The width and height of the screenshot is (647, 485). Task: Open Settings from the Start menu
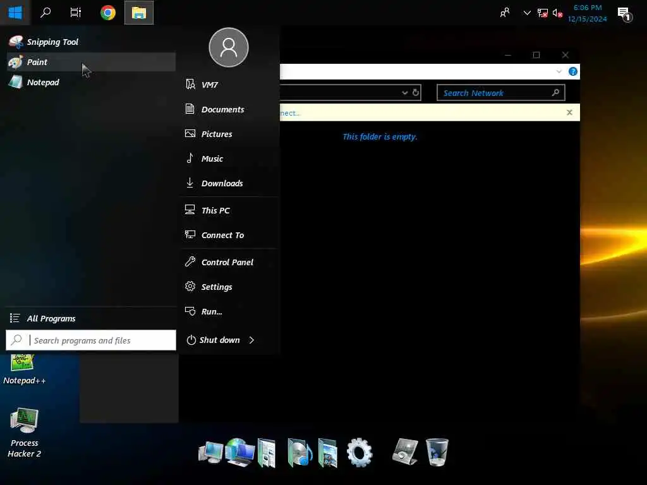pos(229,287)
